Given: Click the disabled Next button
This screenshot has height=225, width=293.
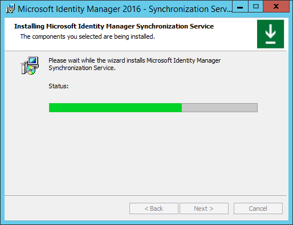Looking at the screenshot, I should click(204, 208).
